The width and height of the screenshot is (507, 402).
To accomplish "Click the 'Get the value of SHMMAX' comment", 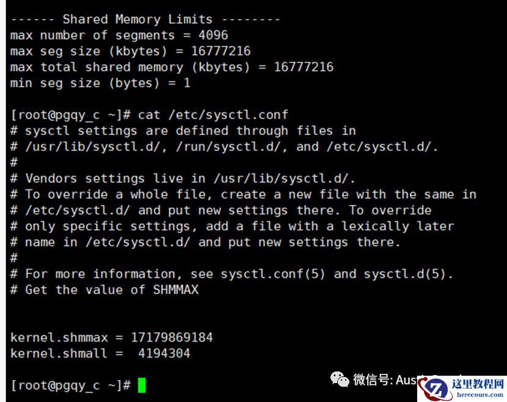I will tap(112, 290).
